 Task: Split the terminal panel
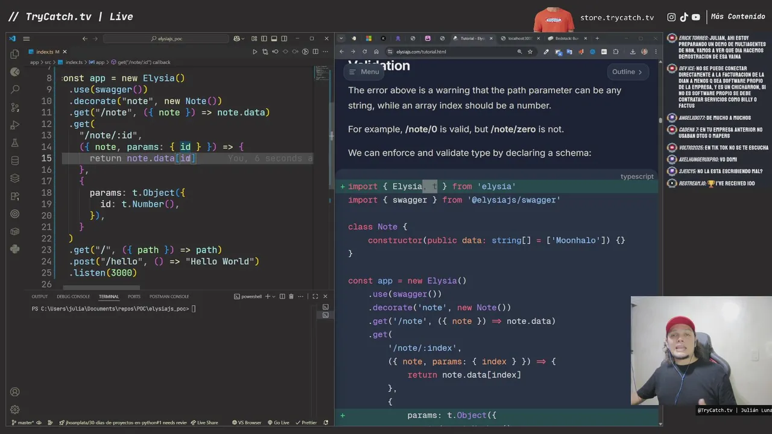click(281, 297)
